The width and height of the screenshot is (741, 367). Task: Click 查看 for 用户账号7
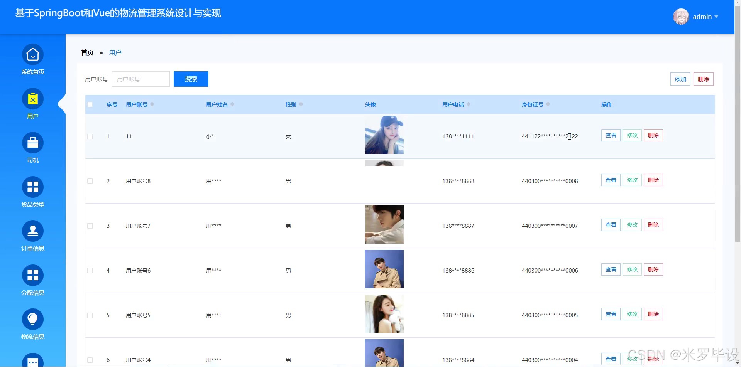point(611,225)
